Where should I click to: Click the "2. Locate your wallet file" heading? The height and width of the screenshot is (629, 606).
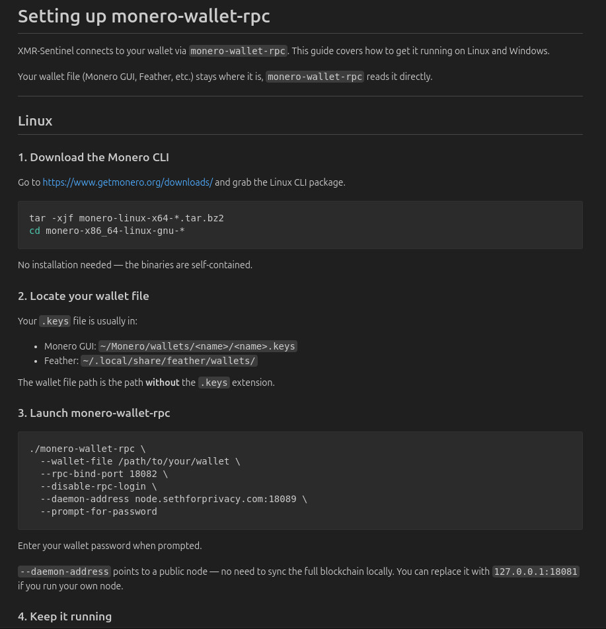point(83,296)
